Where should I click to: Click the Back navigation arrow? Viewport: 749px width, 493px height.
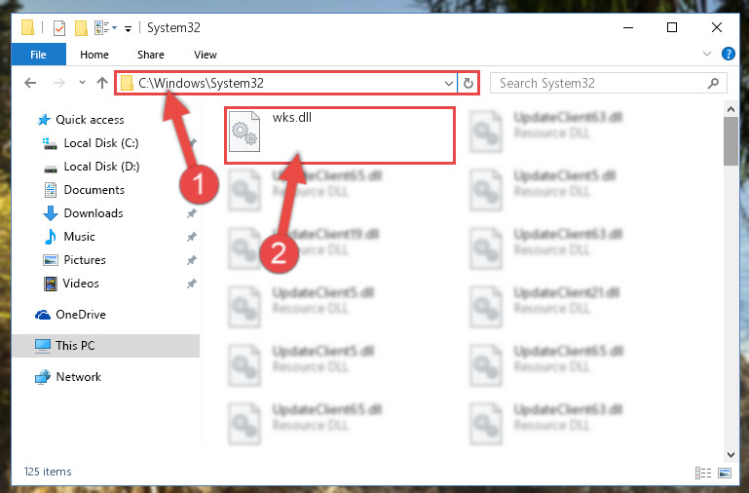coord(30,83)
